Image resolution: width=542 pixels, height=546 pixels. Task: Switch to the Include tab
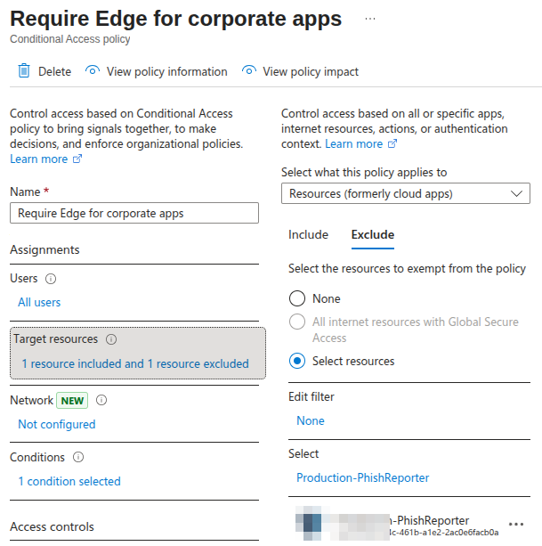[308, 234]
